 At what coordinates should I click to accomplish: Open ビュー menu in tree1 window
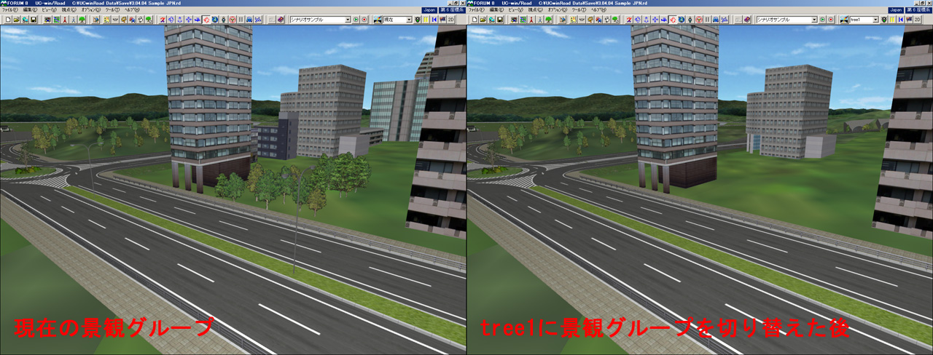pyautogui.click(x=515, y=10)
